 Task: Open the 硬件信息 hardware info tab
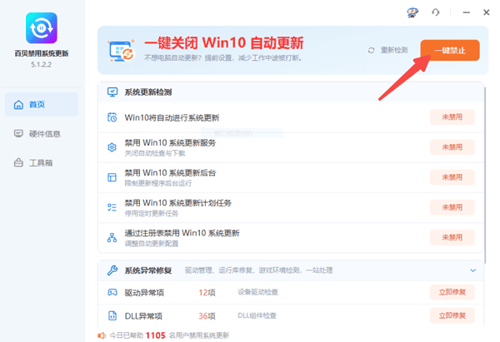[42, 134]
